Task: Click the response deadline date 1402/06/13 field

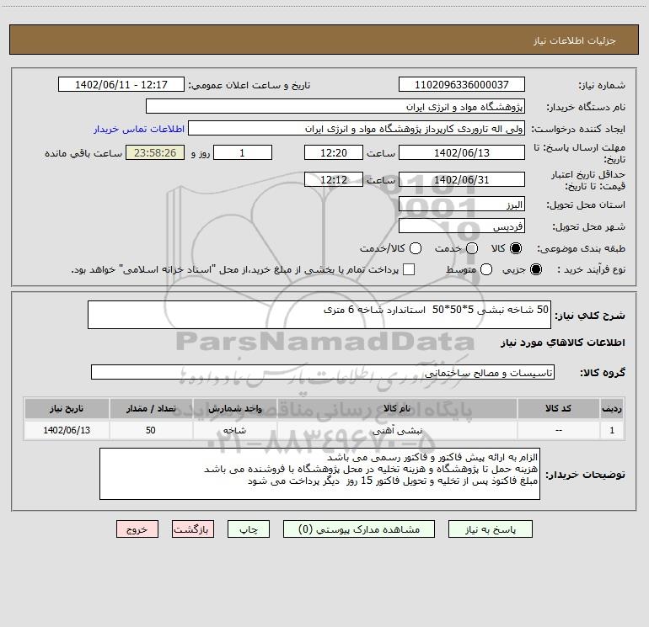Action: point(462,152)
